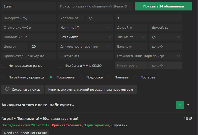Select the Постарее sort option
Screen dimensions: 198x135
(x=135, y=77)
